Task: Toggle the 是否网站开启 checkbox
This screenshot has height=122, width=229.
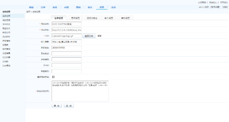Action: (x=53, y=77)
